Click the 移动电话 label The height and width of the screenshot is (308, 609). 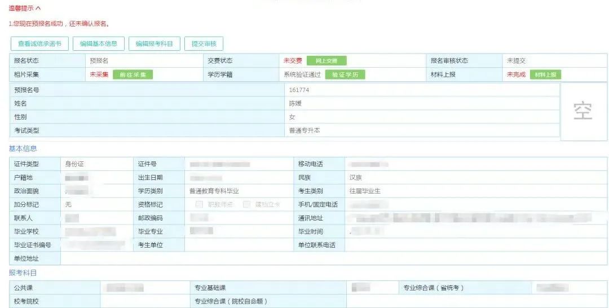(x=310, y=164)
